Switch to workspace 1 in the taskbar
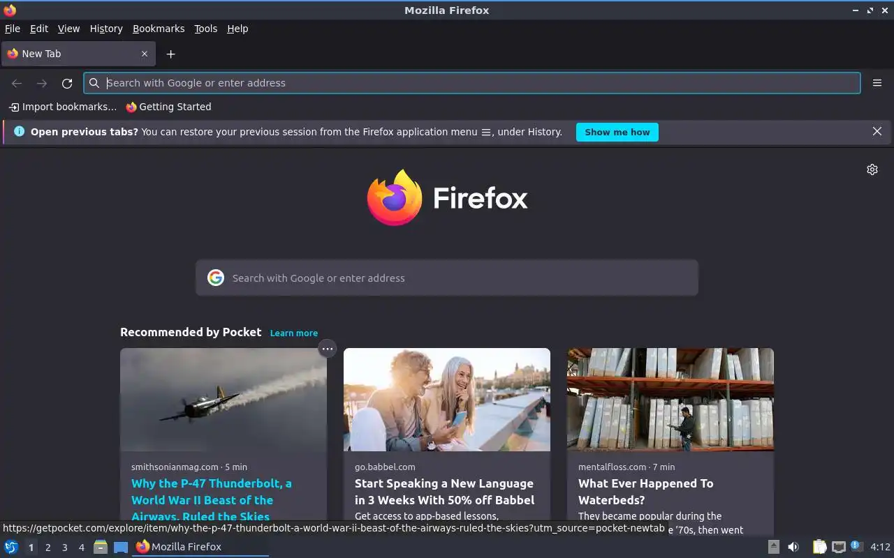Image resolution: width=894 pixels, height=558 pixels. (x=31, y=548)
